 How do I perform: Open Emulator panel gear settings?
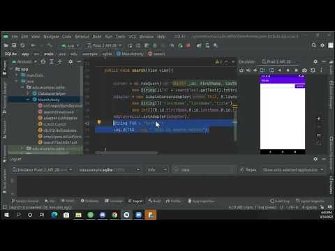click(315, 61)
